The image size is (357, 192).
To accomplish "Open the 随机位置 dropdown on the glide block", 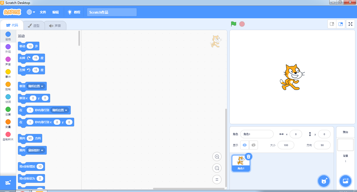I will click(x=60, y=110).
